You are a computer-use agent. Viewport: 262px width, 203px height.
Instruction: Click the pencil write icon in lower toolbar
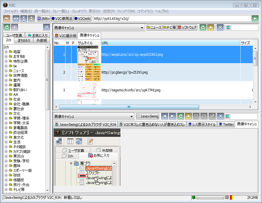212,116
